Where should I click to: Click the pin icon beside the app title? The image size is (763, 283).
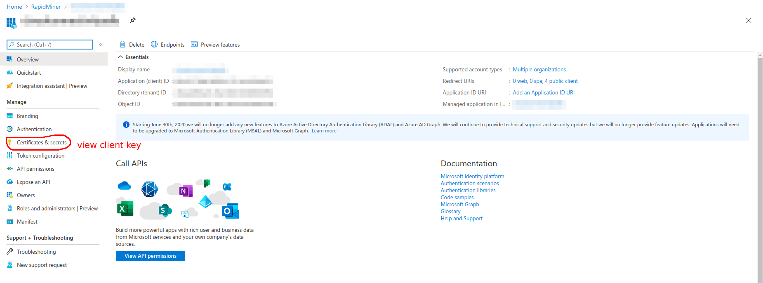click(x=133, y=20)
